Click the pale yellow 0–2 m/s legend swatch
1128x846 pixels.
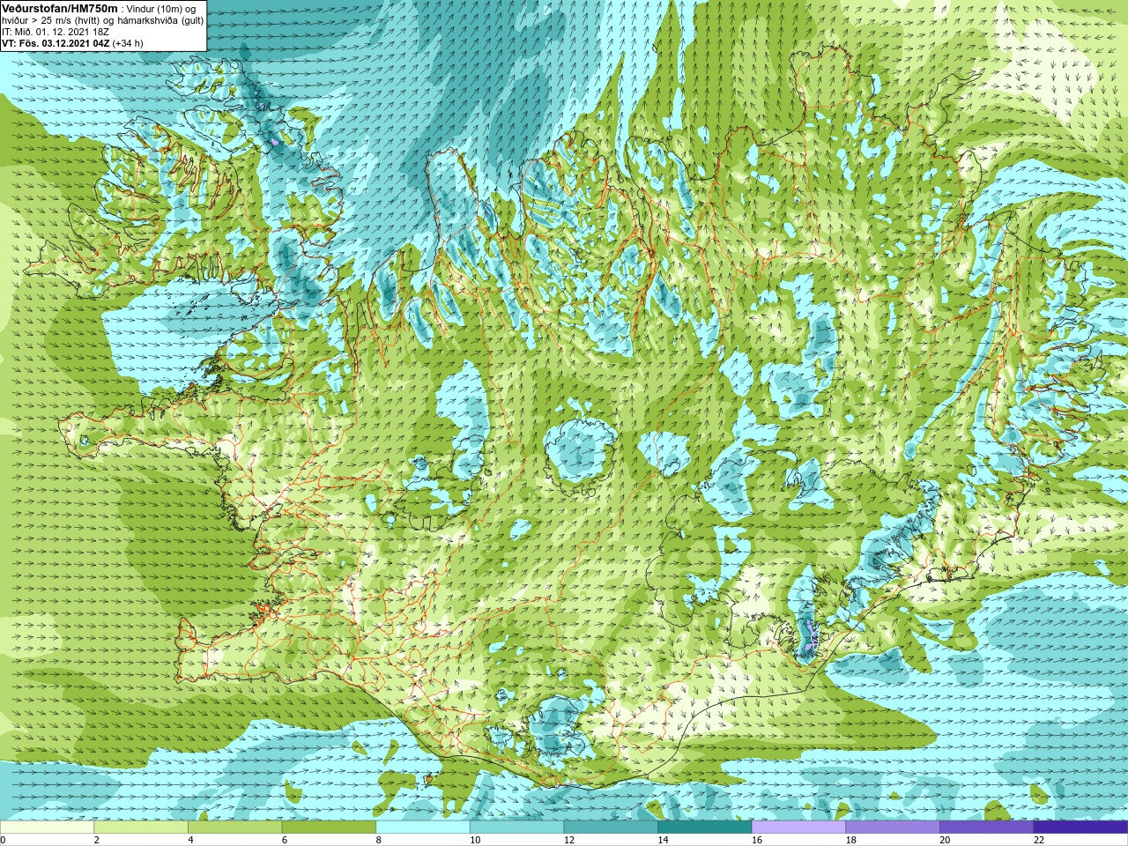tap(47, 827)
